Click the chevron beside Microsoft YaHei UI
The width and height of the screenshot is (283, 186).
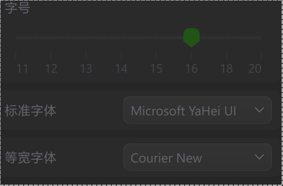(259, 110)
